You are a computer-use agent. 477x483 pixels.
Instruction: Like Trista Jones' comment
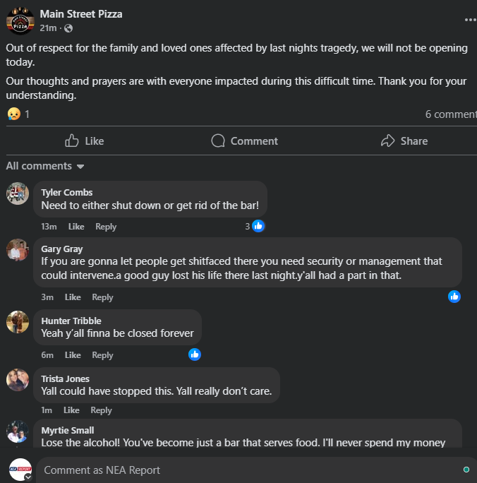71,410
